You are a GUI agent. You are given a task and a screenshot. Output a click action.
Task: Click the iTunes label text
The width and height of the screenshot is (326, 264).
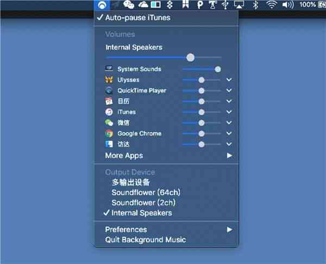[x=127, y=112]
